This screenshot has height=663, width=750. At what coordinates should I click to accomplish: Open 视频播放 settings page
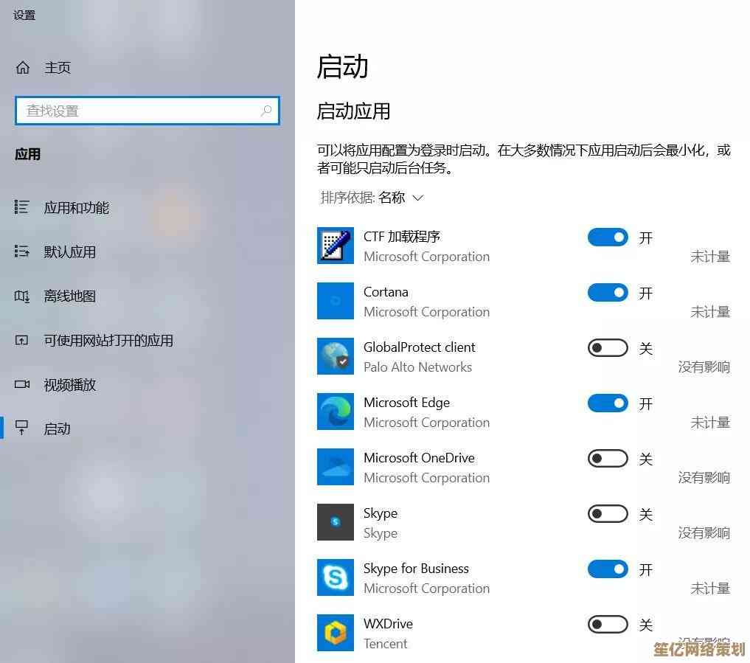69,385
